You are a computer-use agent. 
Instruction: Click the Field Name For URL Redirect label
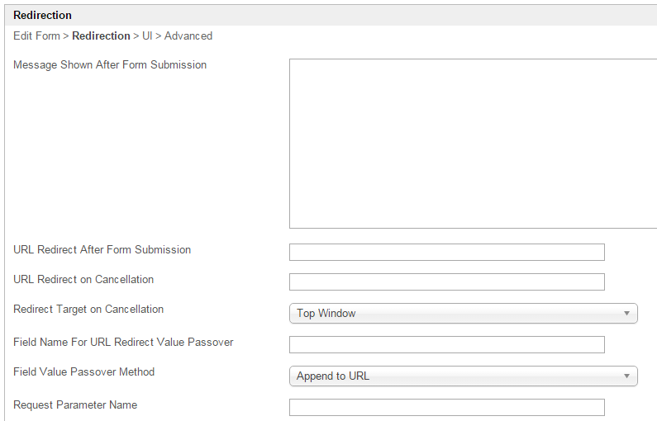coord(123,342)
